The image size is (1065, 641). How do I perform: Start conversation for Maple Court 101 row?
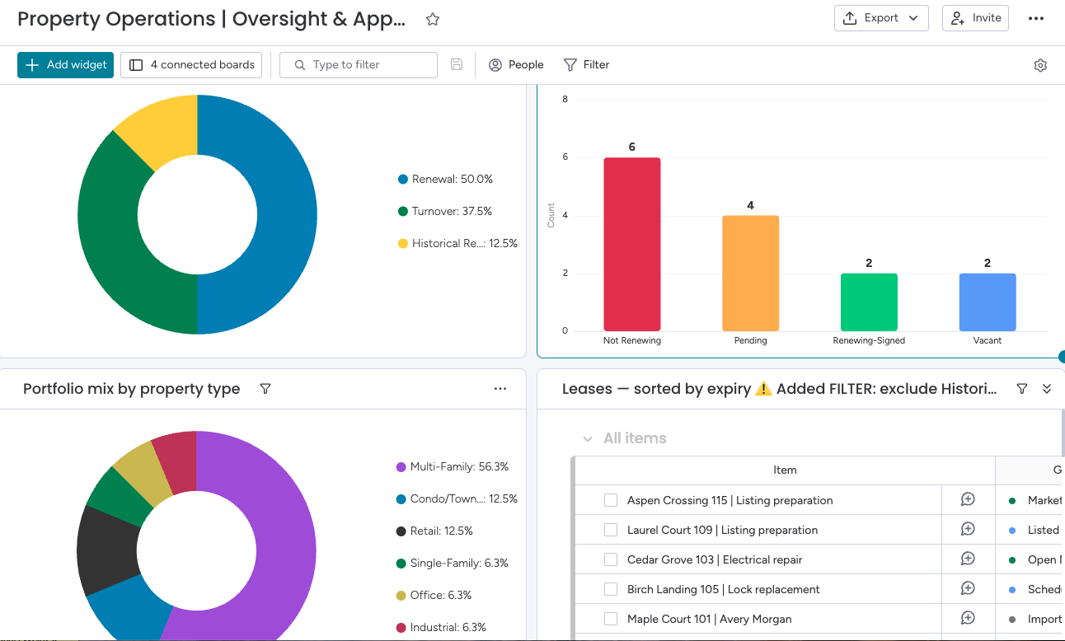(968, 618)
